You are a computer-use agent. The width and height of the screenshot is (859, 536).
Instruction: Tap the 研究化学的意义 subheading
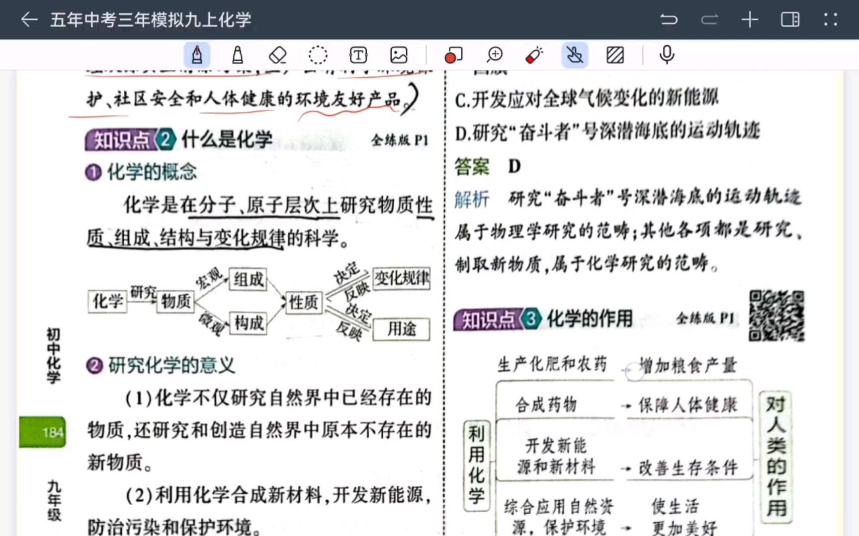point(161,366)
